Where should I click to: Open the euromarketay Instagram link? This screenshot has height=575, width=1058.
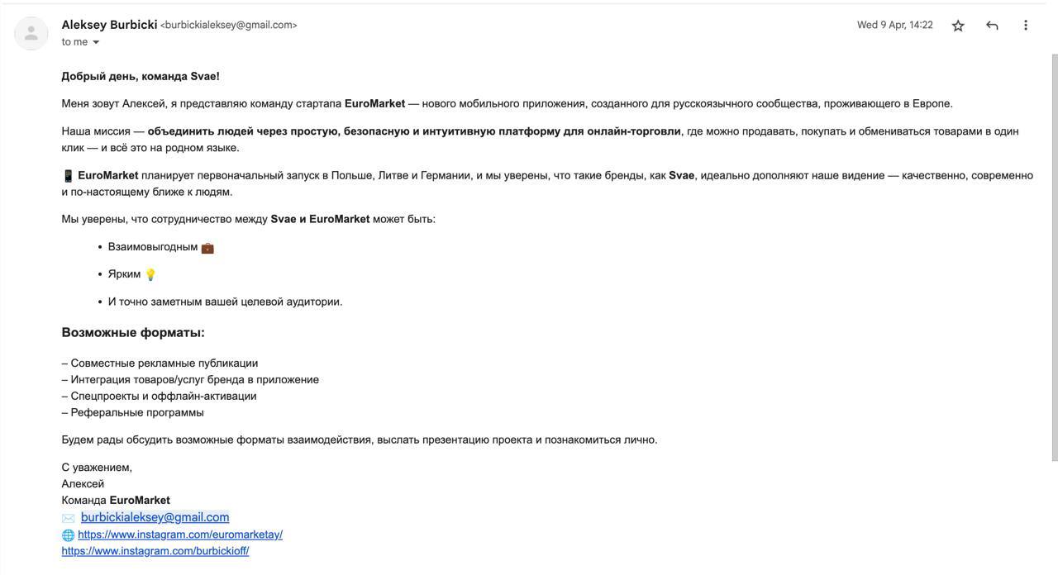(x=180, y=535)
